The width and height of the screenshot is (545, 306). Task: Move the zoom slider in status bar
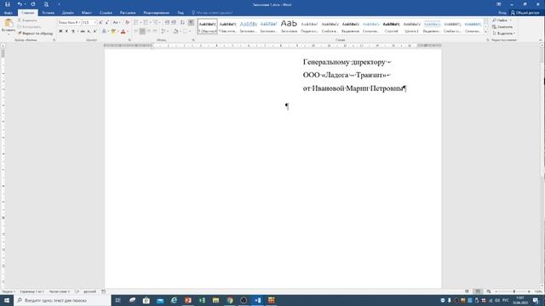click(x=514, y=292)
